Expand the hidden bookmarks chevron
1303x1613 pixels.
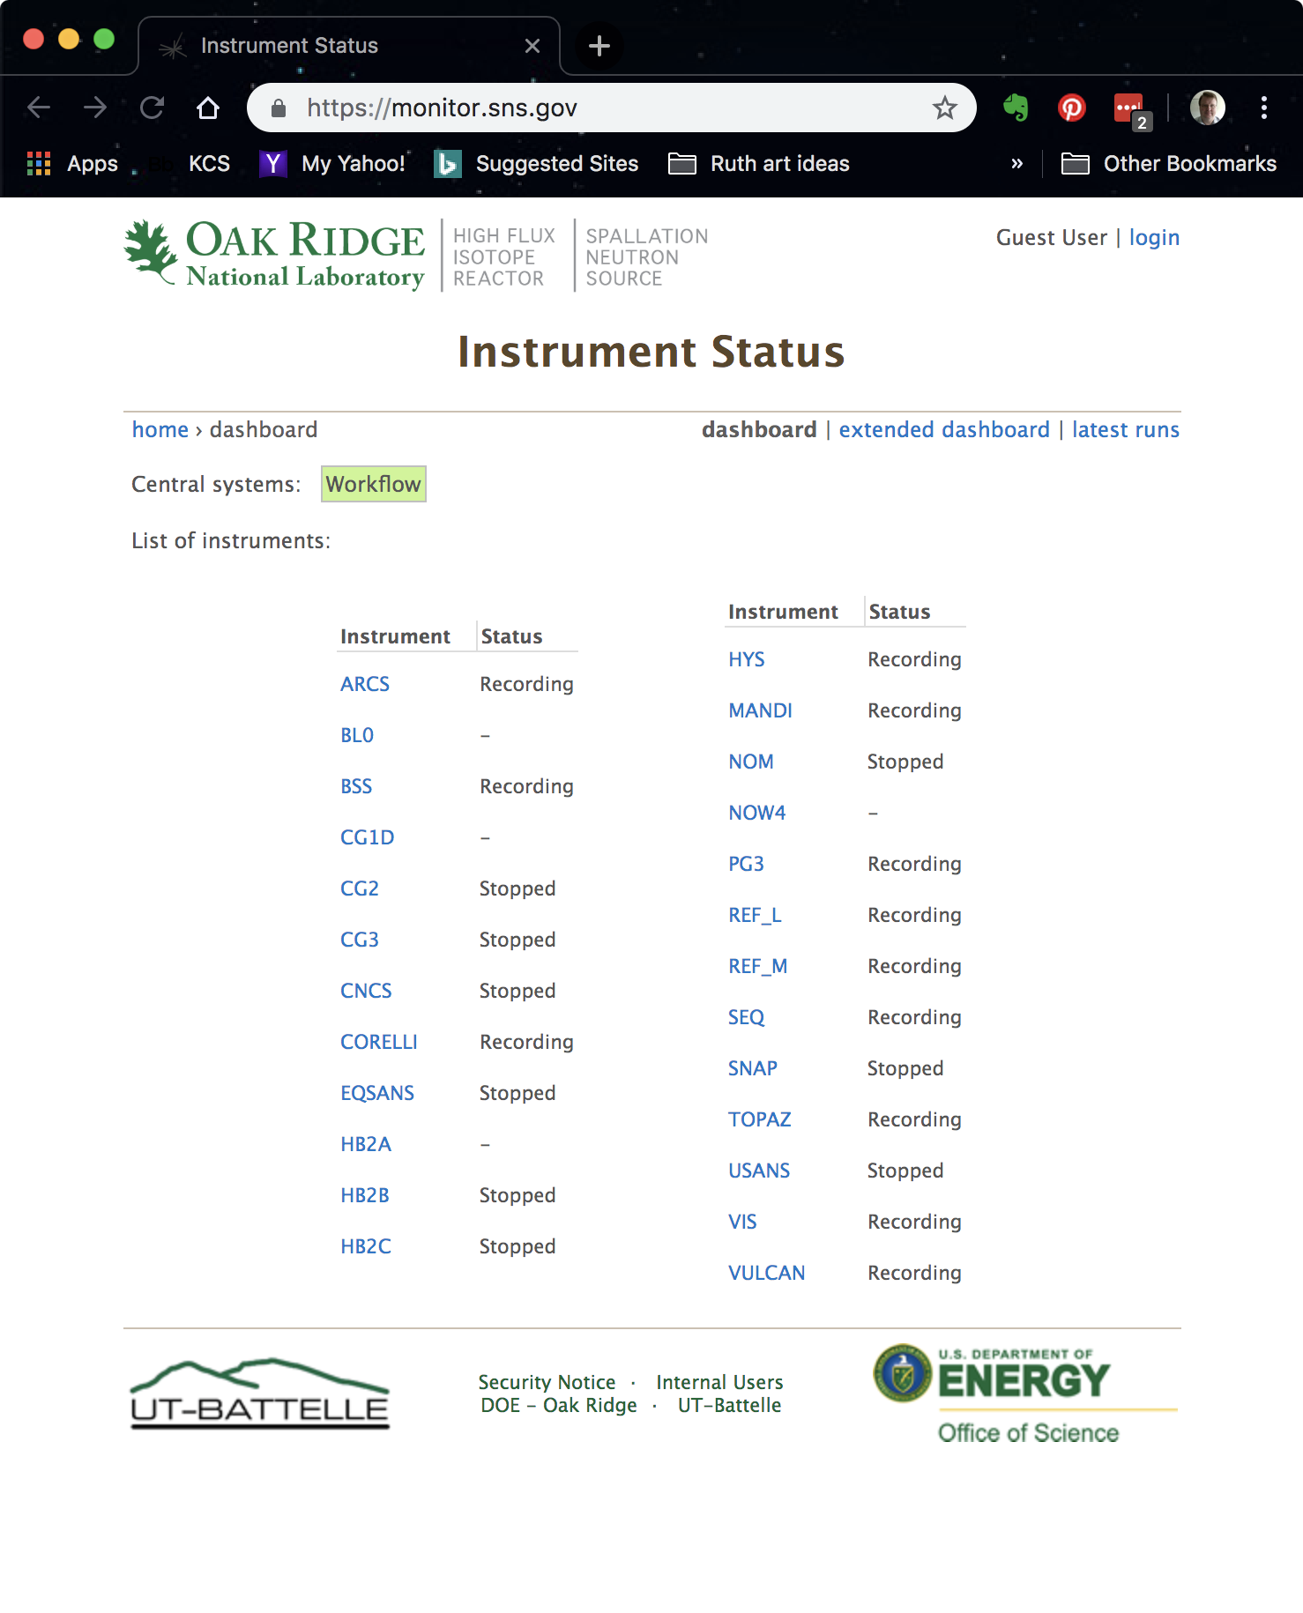tap(1016, 164)
